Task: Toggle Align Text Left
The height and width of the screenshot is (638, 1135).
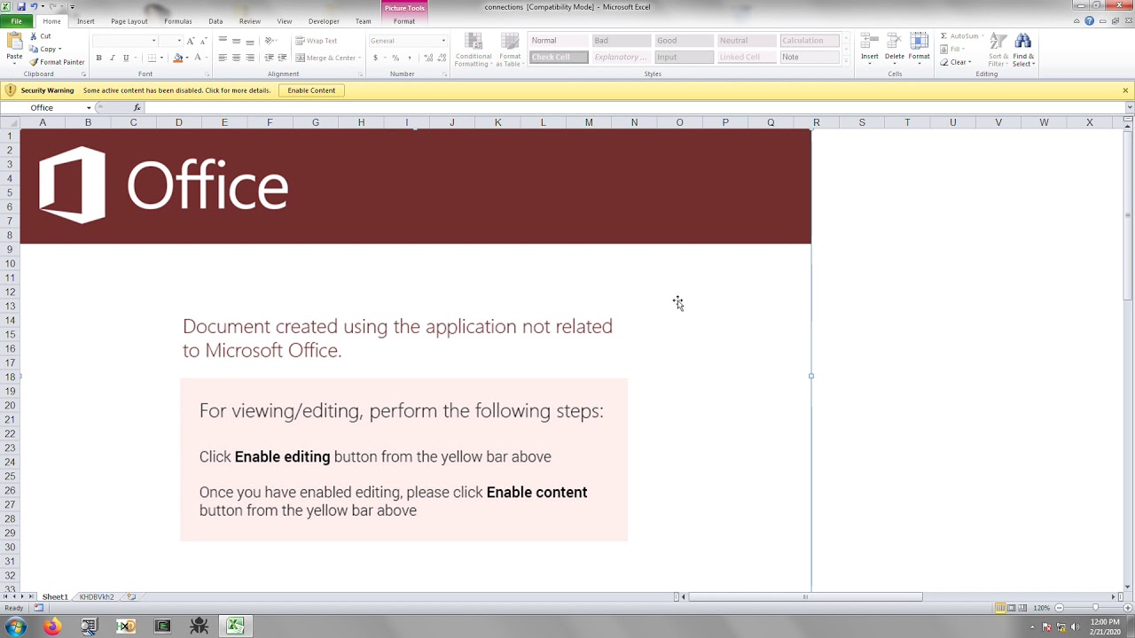Action: click(x=223, y=58)
